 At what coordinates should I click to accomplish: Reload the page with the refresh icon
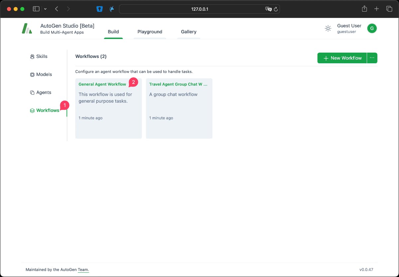pyautogui.click(x=276, y=9)
